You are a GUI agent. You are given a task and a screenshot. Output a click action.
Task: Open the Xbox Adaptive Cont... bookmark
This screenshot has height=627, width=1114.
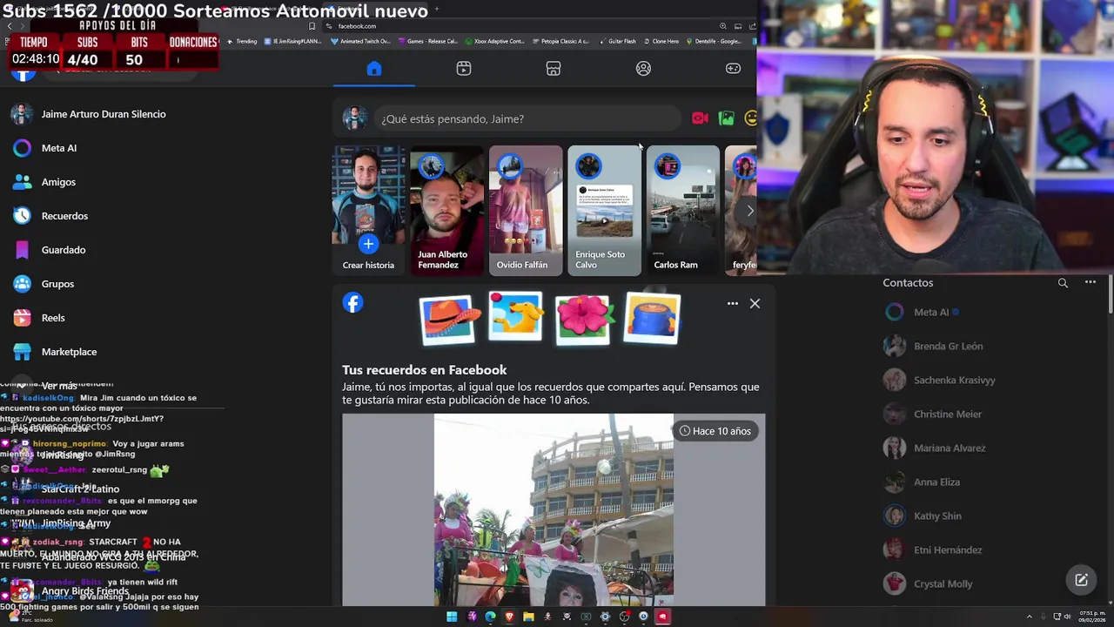495,41
